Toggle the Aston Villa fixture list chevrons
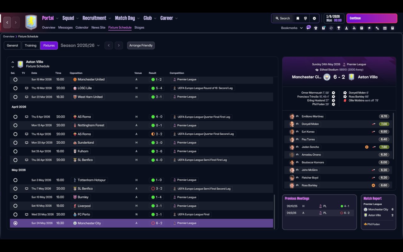The width and height of the screenshot is (403, 252). pyautogui.click(x=13, y=64)
